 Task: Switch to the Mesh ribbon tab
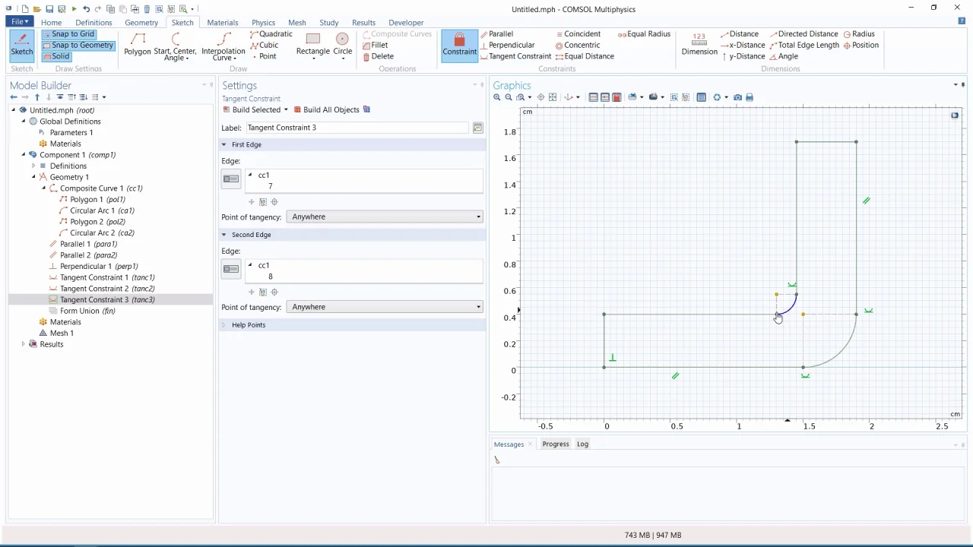pos(296,23)
